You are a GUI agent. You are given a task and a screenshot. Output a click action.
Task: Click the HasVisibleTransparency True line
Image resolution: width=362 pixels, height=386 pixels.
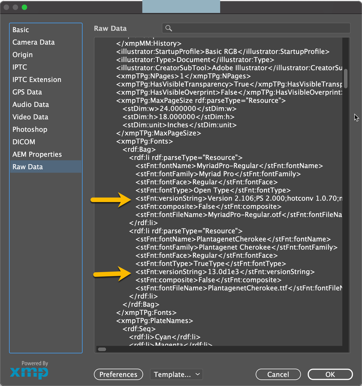(229, 84)
